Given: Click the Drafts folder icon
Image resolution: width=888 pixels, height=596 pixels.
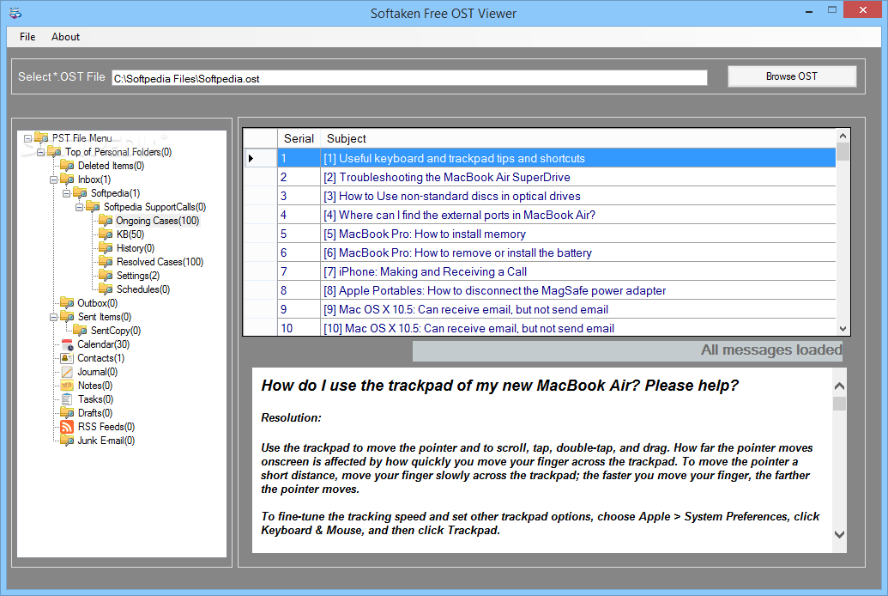Looking at the screenshot, I should click(x=67, y=413).
